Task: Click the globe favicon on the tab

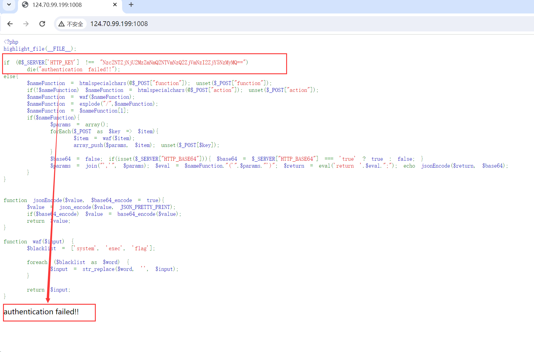Action: (x=25, y=5)
